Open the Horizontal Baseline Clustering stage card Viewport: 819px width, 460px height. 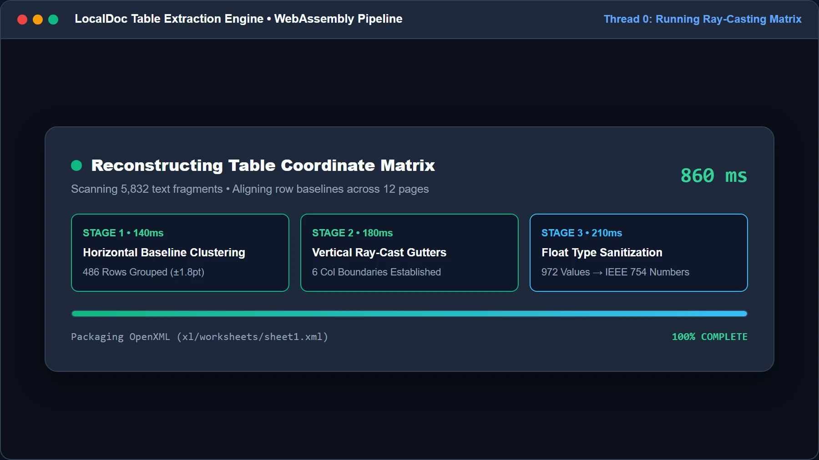tap(180, 253)
